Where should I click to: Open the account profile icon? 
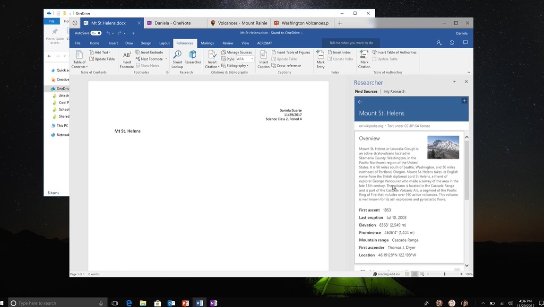(439, 43)
